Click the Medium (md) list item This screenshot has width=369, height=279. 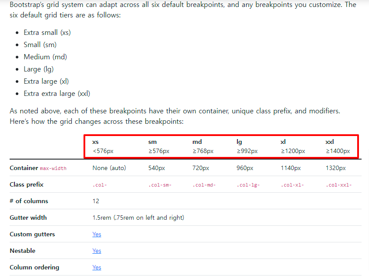pos(45,57)
